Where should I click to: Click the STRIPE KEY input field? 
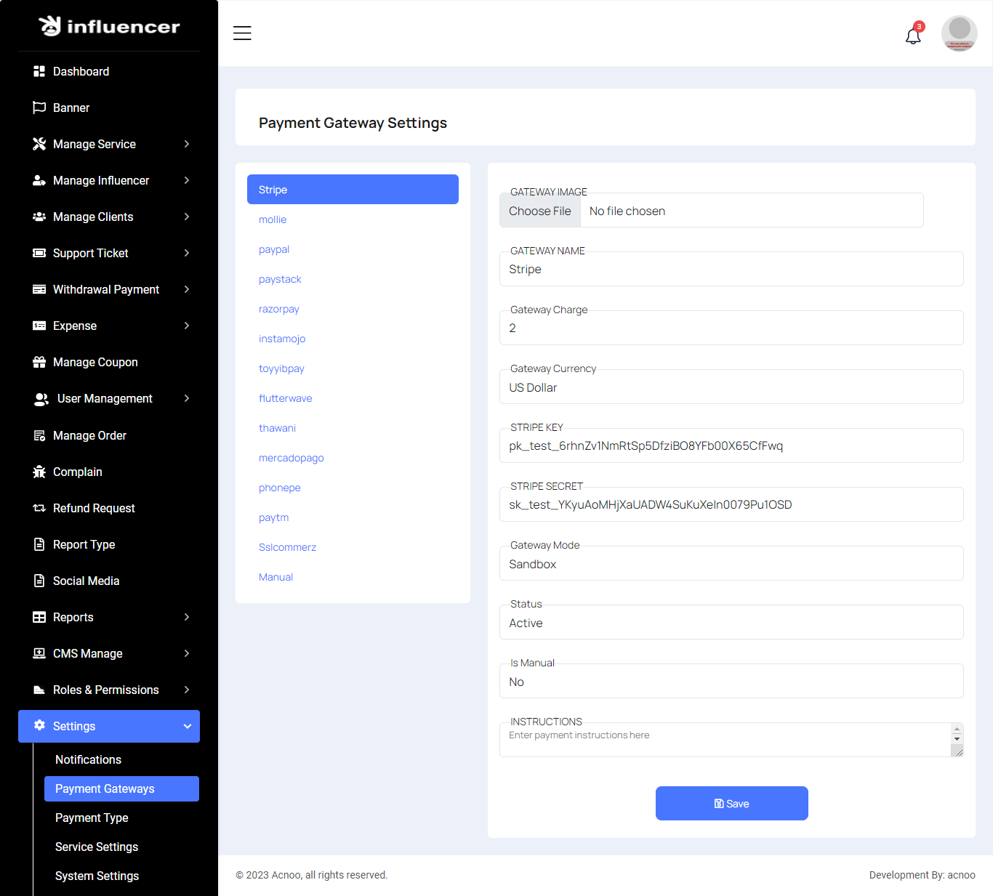(x=731, y=445)
